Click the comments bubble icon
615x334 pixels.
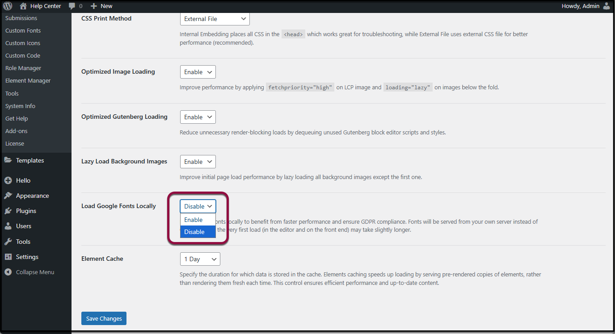pyautogui.click(x=72, y=6)
